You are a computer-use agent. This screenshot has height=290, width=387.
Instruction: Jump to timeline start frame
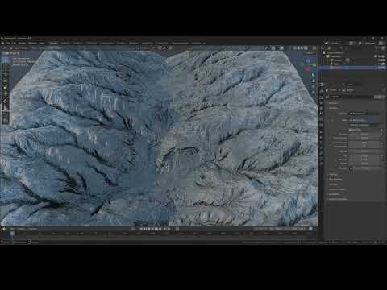(142, 229)
